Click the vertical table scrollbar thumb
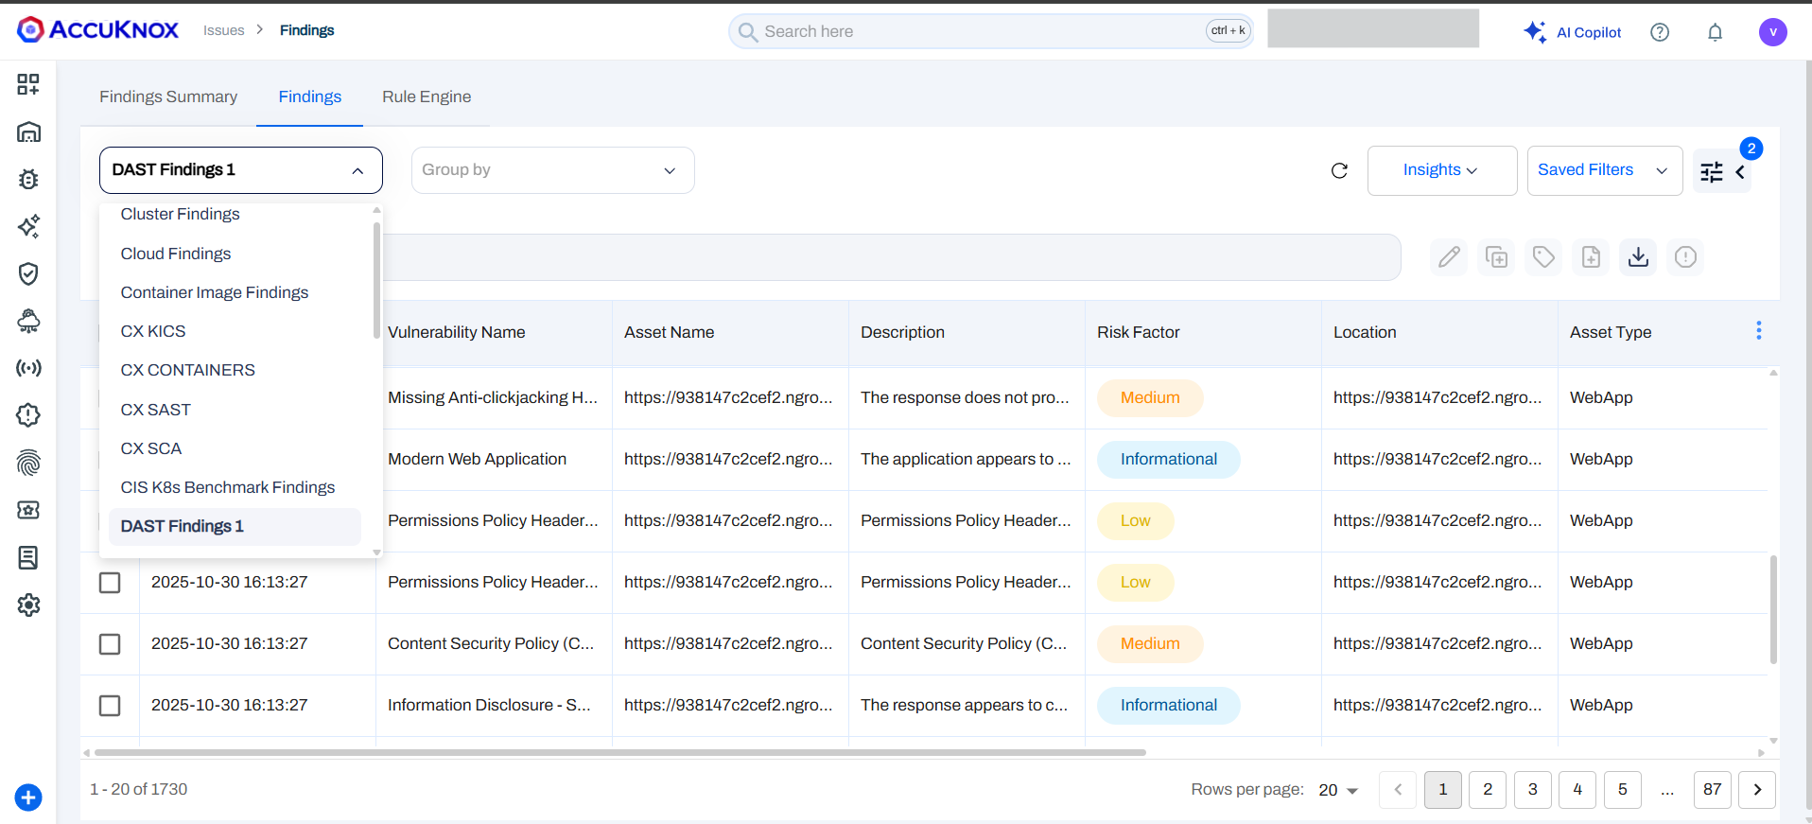The image size is (1812, 824). coord(1773,609)
